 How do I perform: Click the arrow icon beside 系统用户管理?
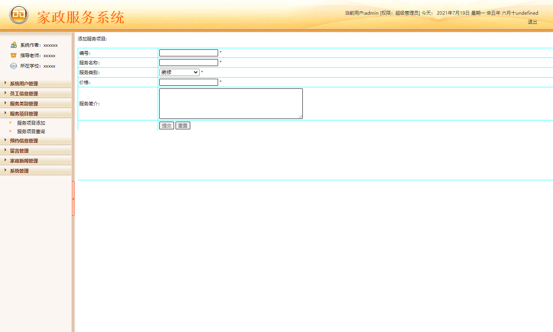6,83
